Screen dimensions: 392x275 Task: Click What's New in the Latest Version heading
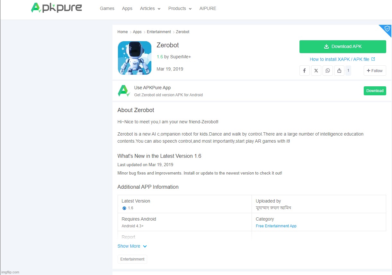click(159, 156)
